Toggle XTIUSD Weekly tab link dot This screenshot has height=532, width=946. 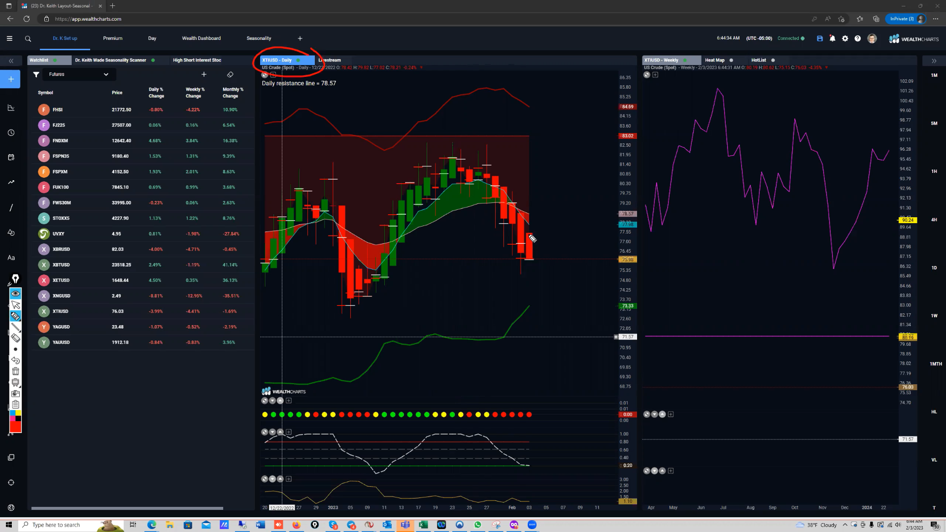pos(685,60)
